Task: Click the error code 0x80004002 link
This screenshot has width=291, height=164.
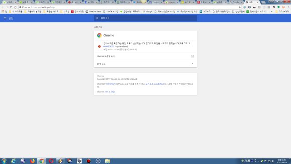Action: (x=109, y=46)
